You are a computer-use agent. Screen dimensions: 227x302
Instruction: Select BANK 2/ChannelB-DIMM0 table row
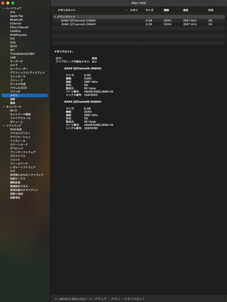78,24
